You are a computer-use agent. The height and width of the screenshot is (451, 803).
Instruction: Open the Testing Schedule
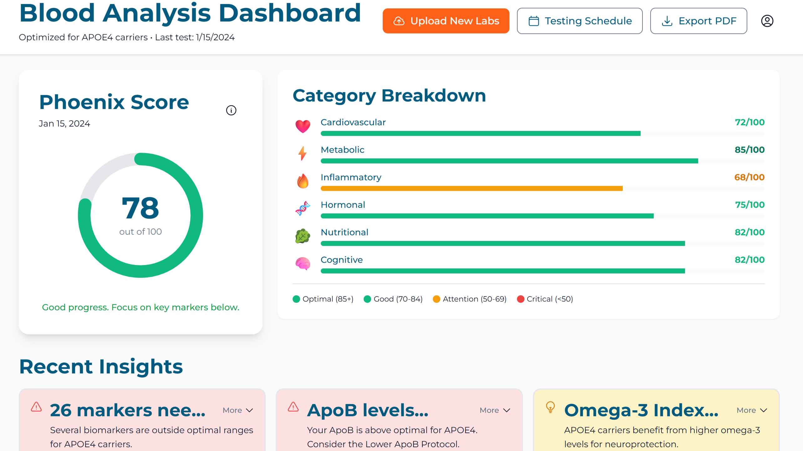coord(580,21)
